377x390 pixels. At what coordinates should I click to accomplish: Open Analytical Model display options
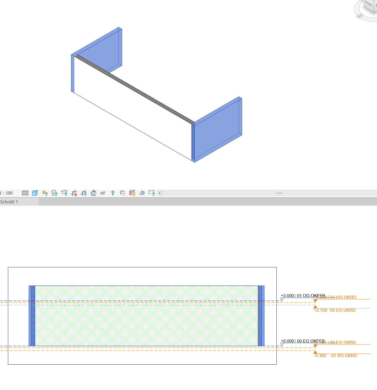pyautogui.click(x=132, y=193)
